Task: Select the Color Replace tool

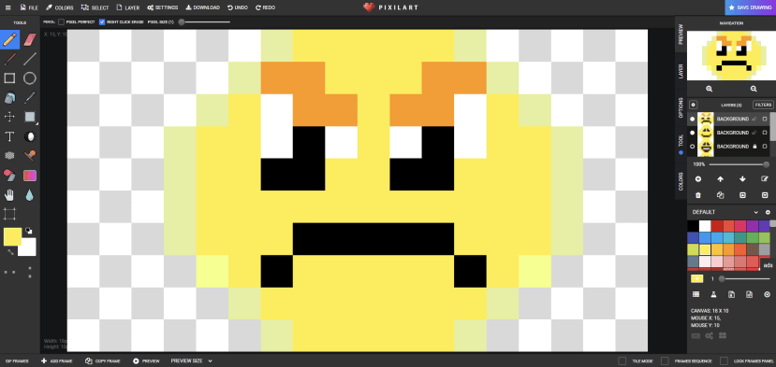Action: click(10, 176)
